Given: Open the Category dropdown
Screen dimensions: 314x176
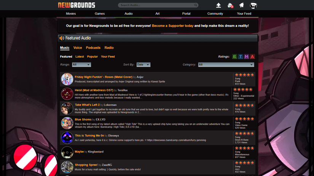Looking at the screenshot, I should click(226, 64).
